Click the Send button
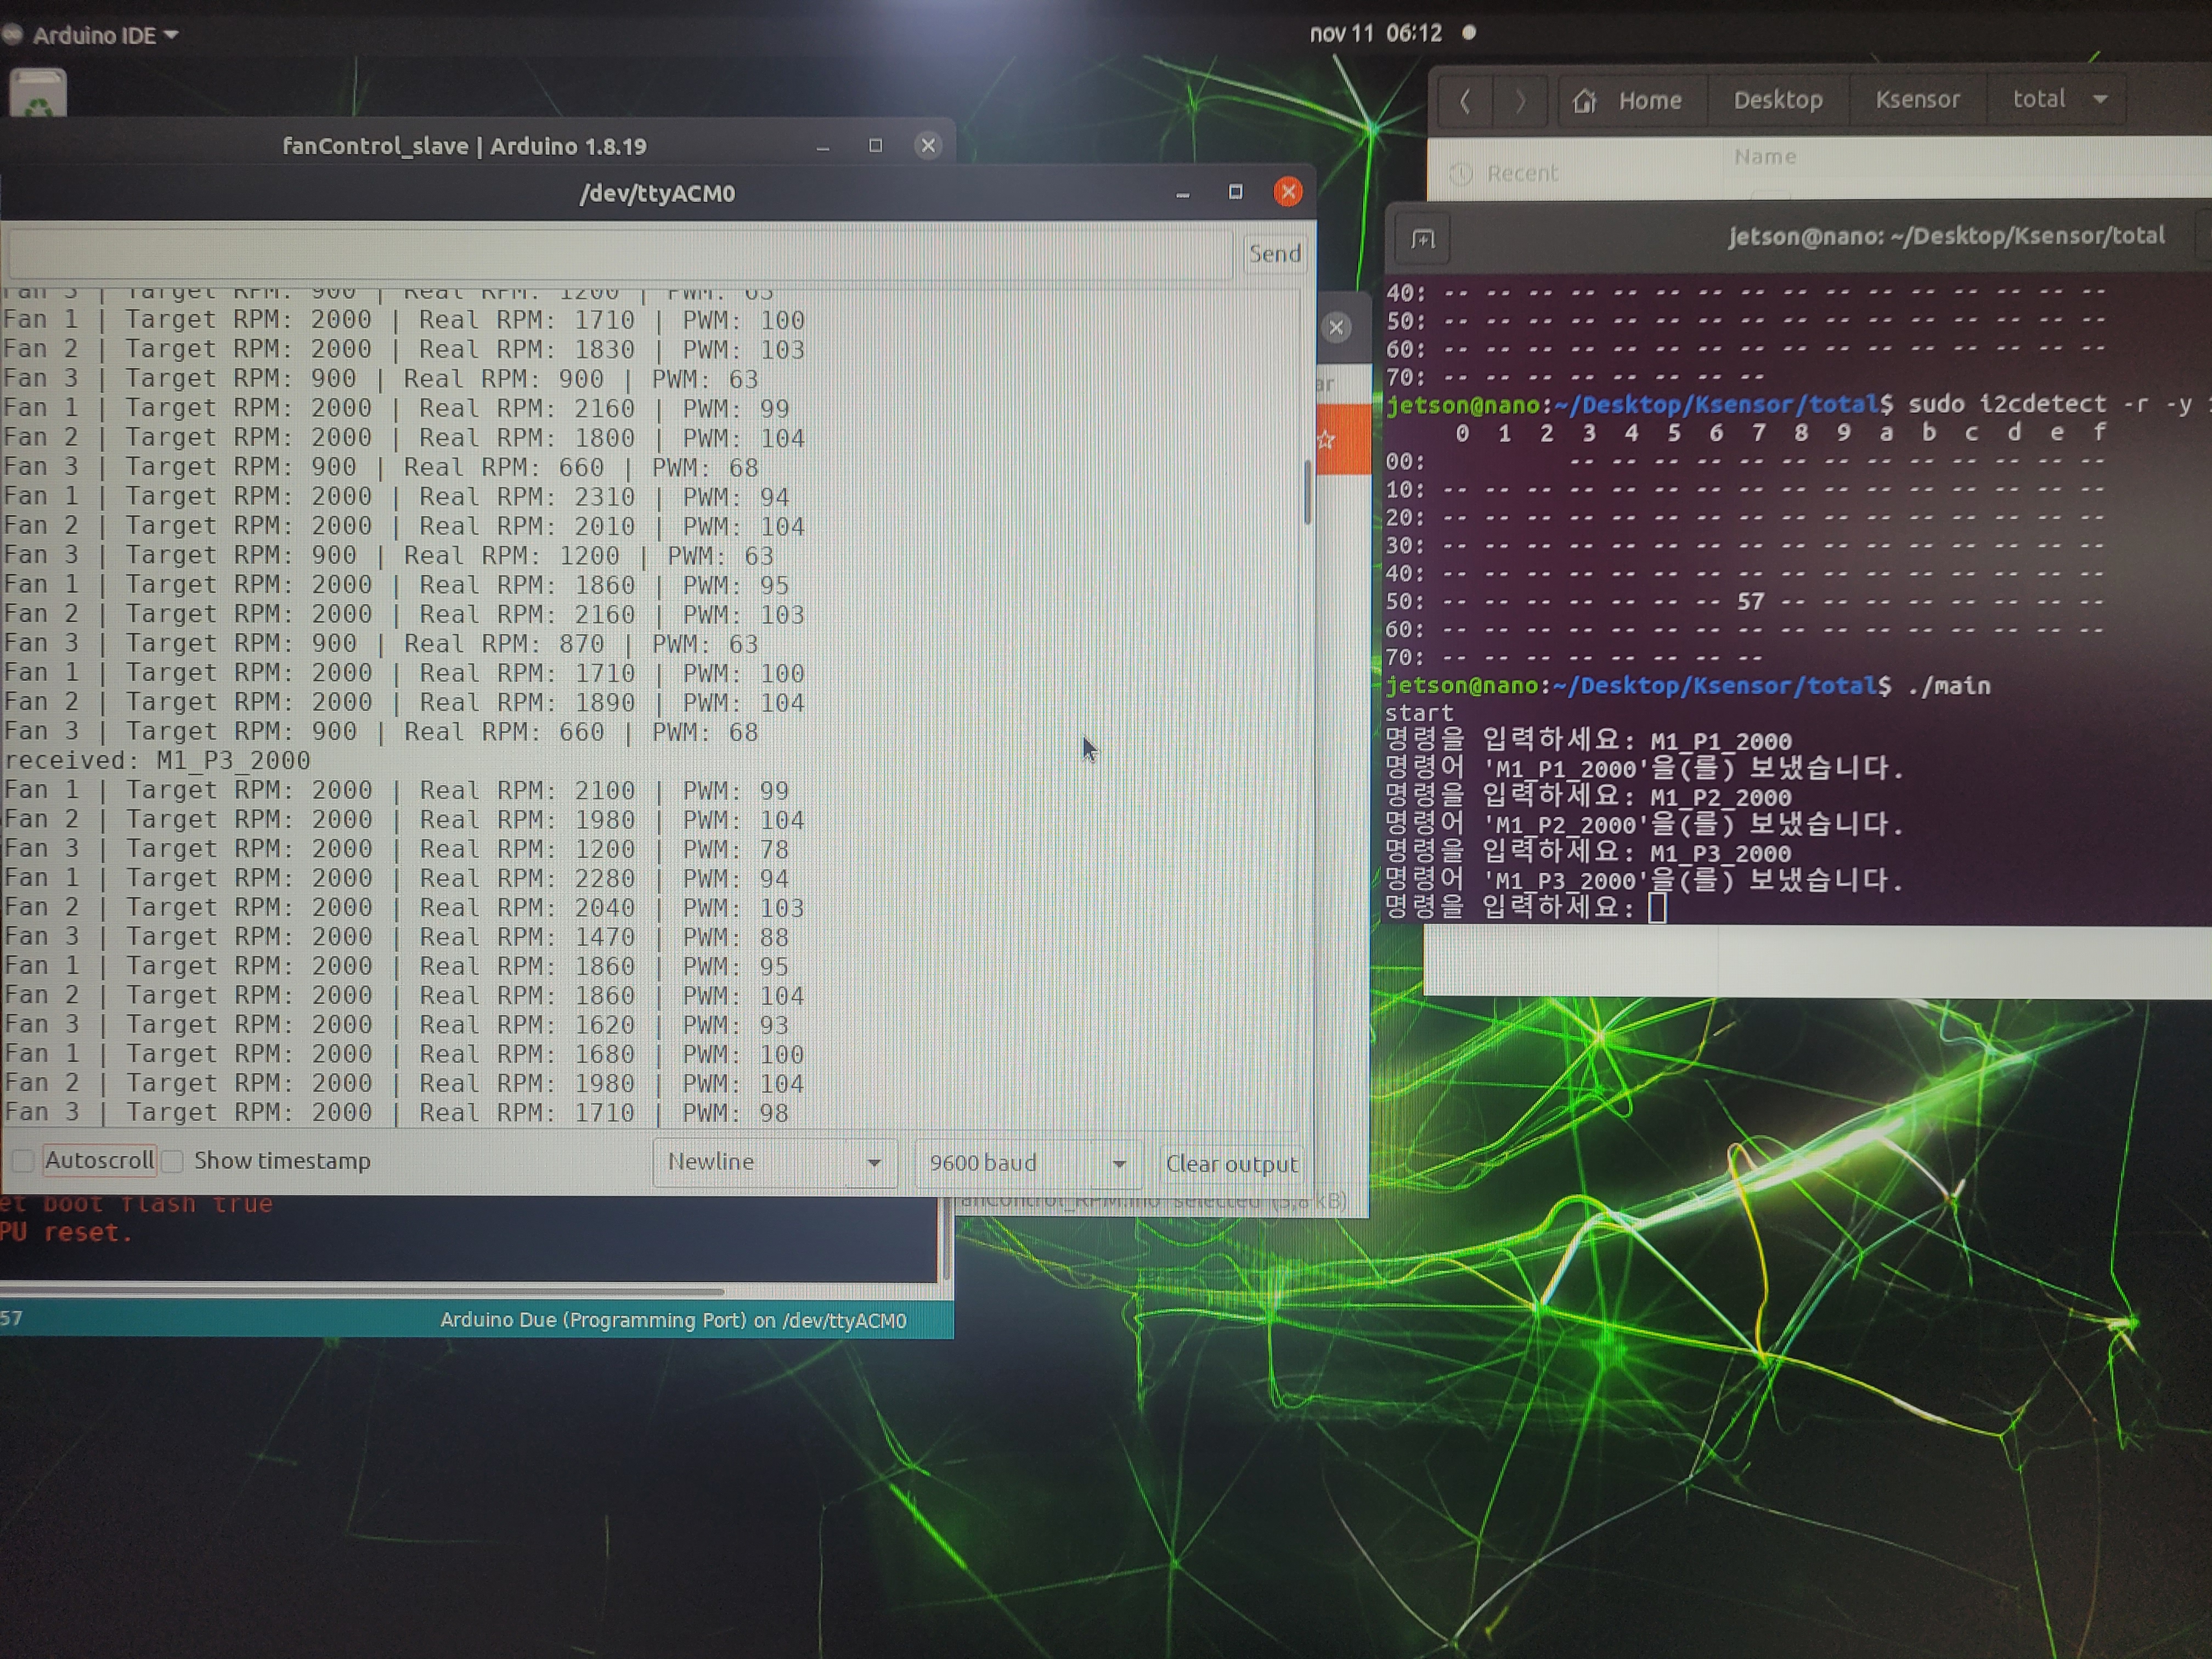The image size is (2212, 1659). [x=1274, y=254]
